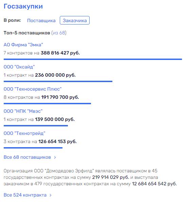Open the ООО "НПК "Мвэс" supplier link

23,111
